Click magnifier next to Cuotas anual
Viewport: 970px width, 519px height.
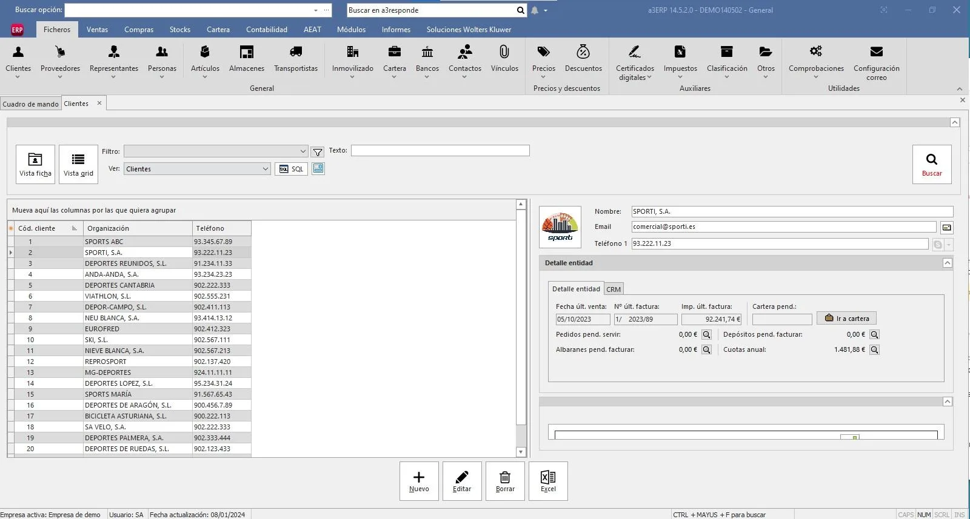click(x=874, y=350)
